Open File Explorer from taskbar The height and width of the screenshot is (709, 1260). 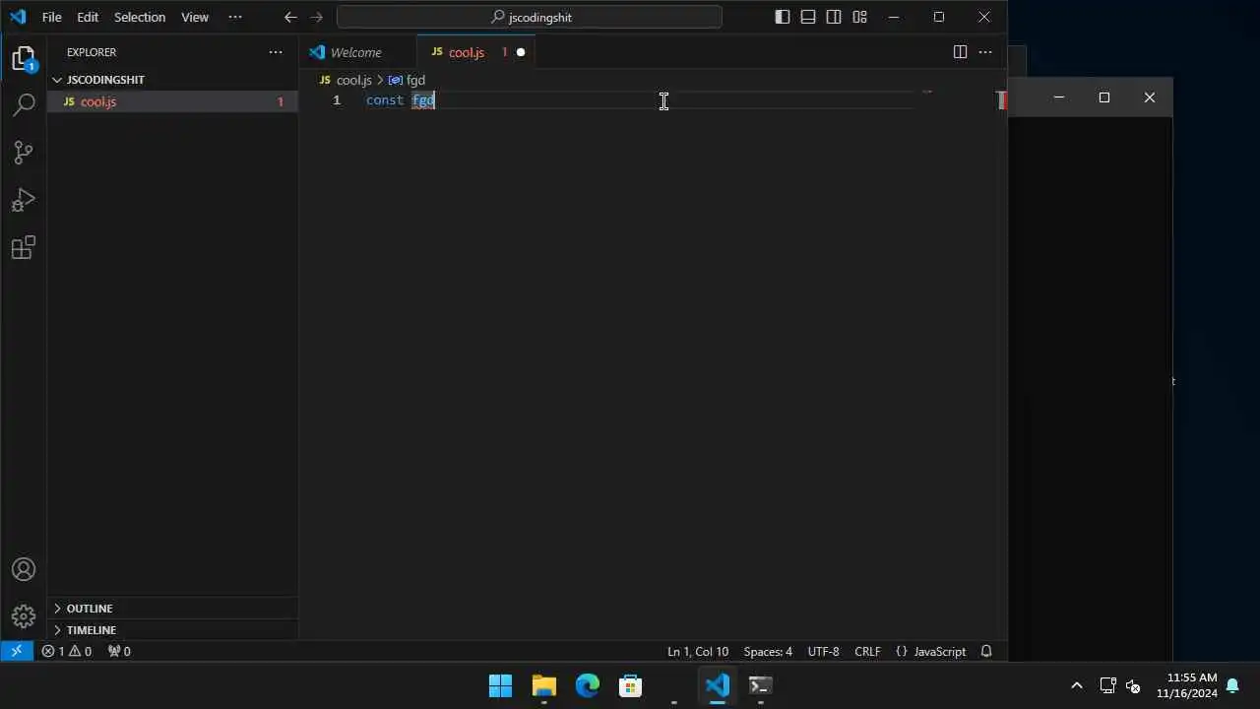click(x=543, y=685)
